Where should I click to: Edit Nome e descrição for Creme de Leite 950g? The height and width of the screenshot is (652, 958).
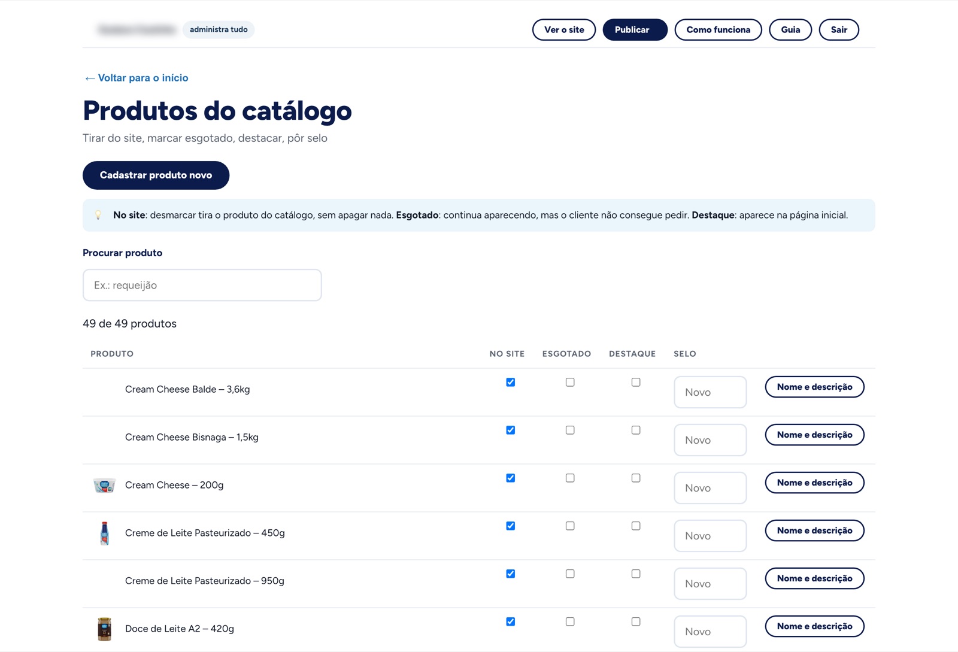pos(814,578)
